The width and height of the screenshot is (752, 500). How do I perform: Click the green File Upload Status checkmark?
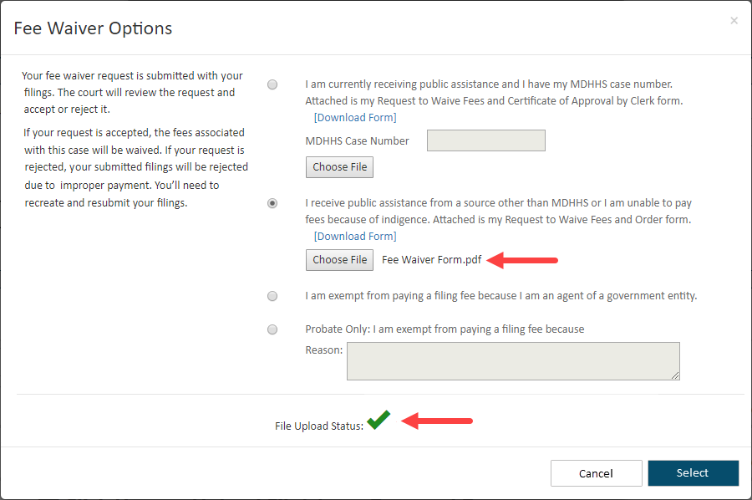(x=378, y=421)
